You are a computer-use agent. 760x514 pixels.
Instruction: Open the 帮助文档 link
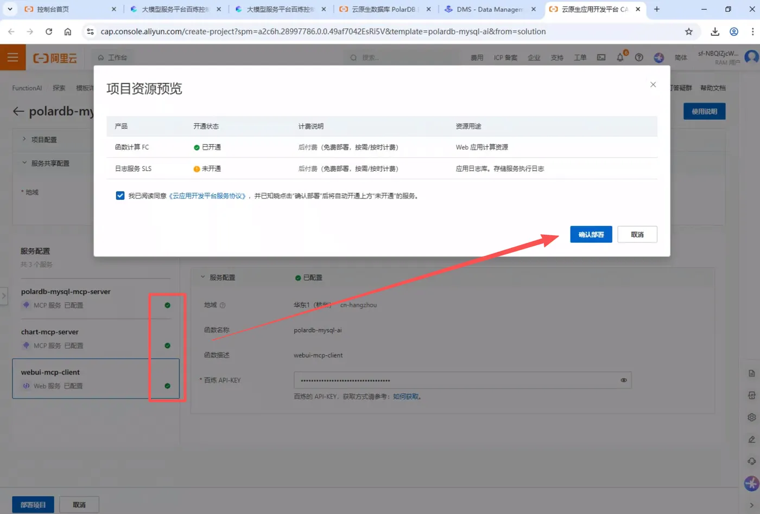click(713, 88)
